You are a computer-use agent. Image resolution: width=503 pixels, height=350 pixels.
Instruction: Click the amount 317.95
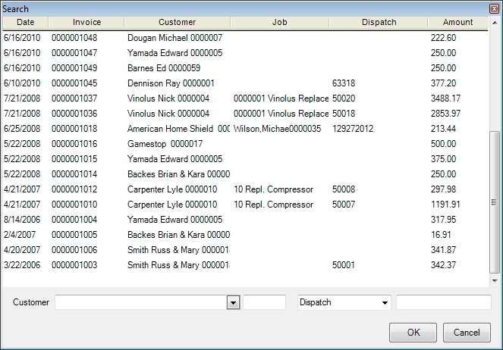pos(443,220)
